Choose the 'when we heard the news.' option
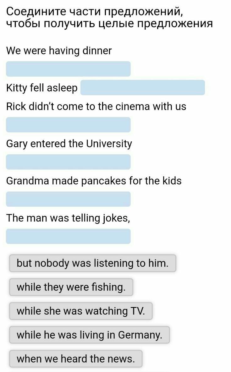This screenshot has width=231, height=372. pyautogui.click(x=75, y=359)
